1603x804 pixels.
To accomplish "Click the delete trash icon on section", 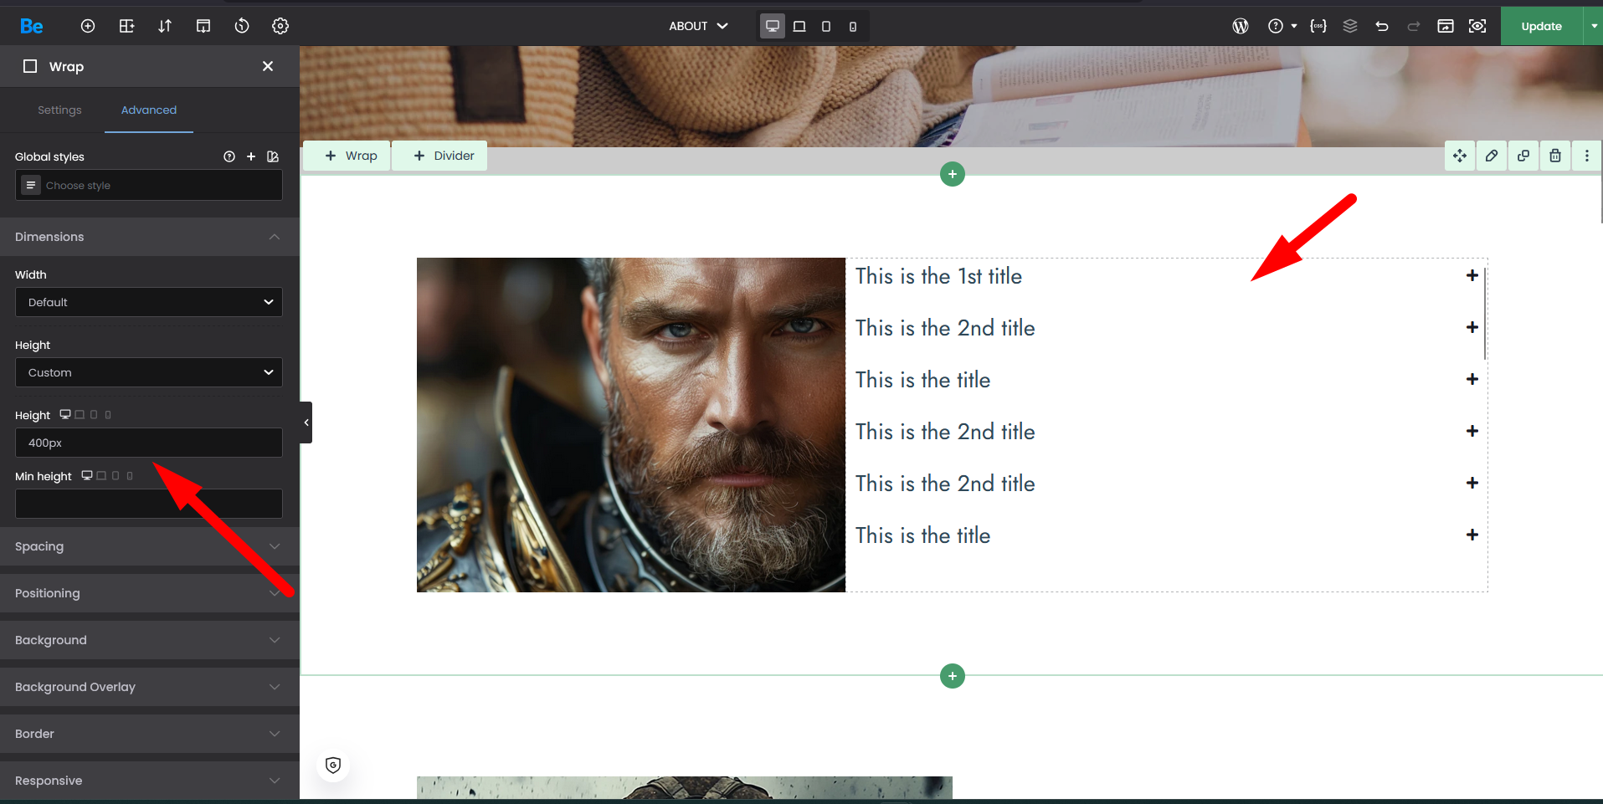I will tap(1554, 156).
